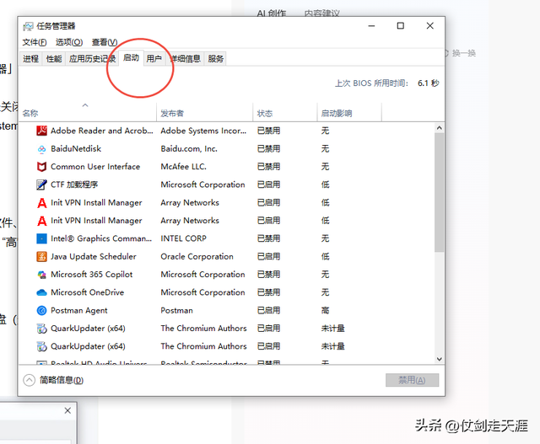Open the 文件(F) menu

pos(35,42)
